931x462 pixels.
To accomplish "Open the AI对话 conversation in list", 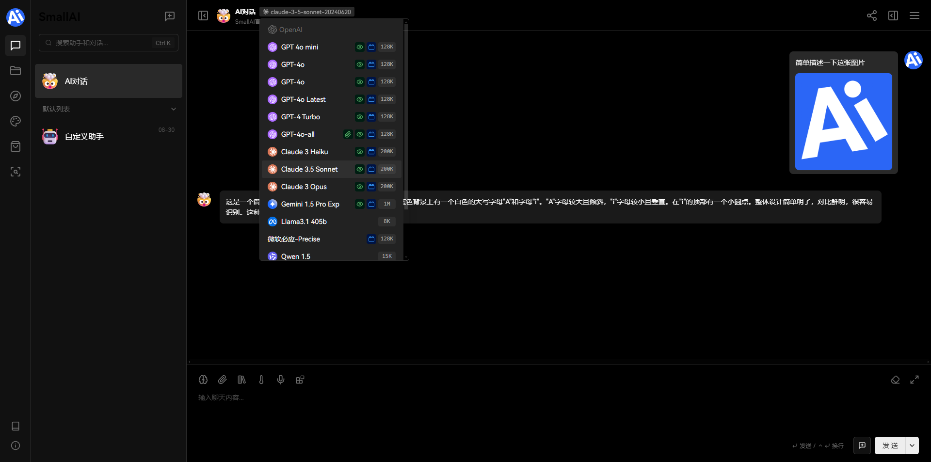I will [x=109, y=81].
